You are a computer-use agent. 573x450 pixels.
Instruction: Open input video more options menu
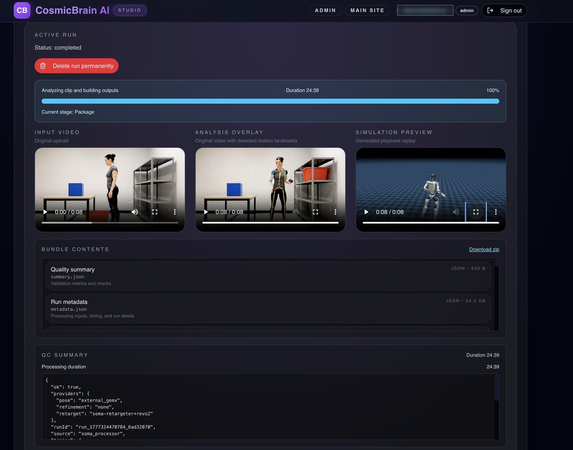pyautogui.click(x=175, y=212)
